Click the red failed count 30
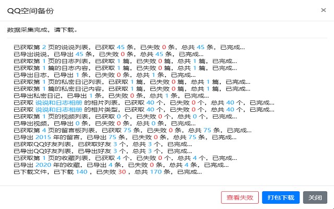The image size is (334, 209). (x=122, y=172)
